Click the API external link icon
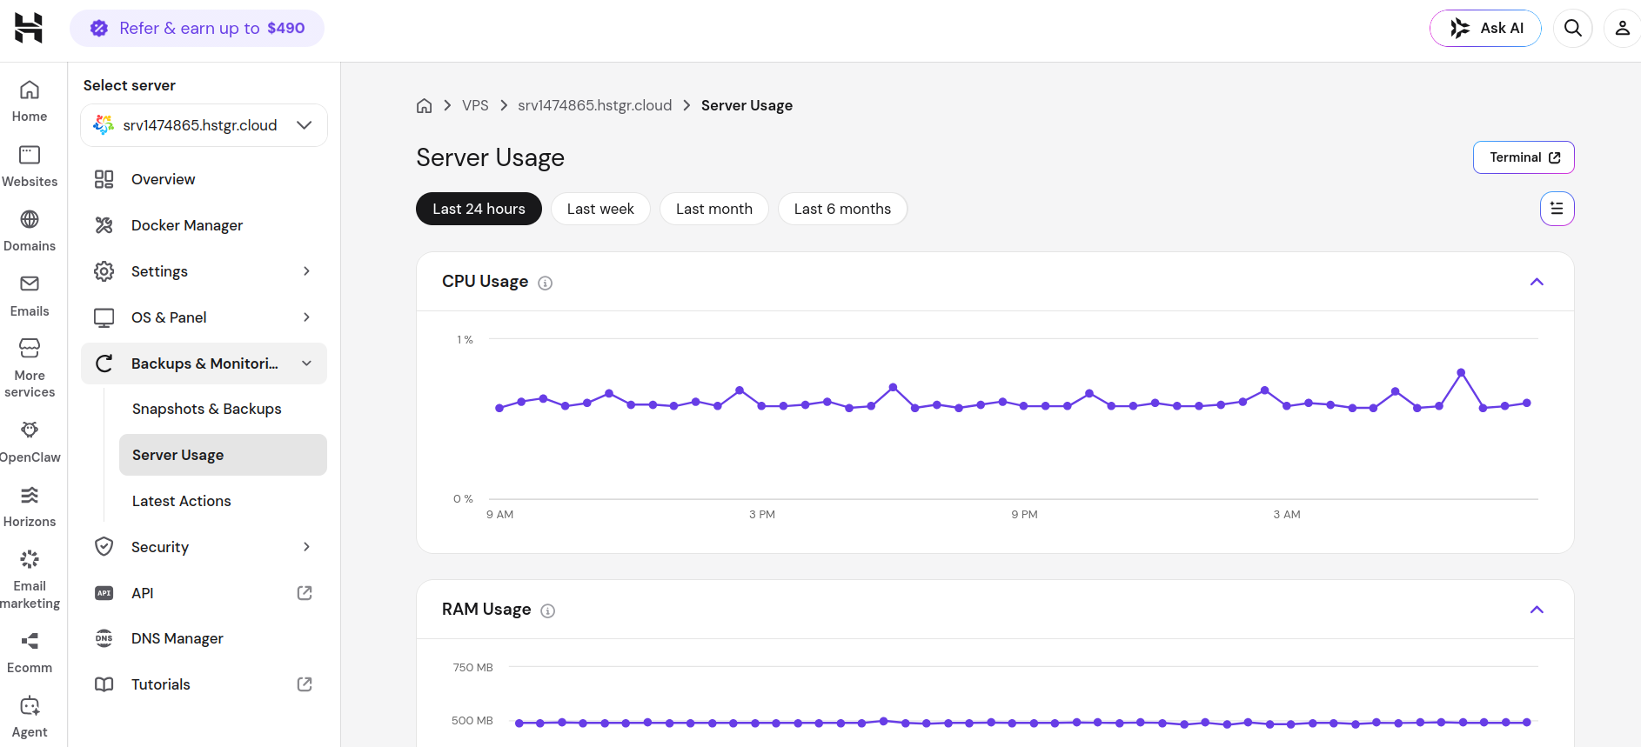Image resolution: width=1641 pixels, height=747 pixels. click(x=305, y=593)
